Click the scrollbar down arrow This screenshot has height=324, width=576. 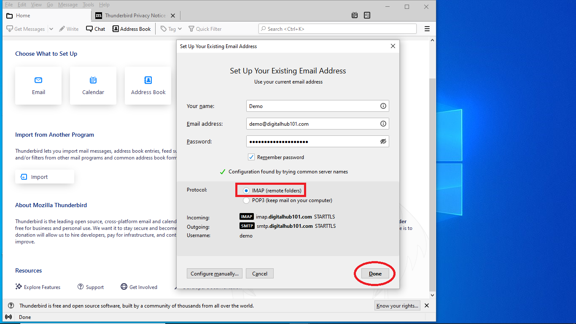click(432, 295)
